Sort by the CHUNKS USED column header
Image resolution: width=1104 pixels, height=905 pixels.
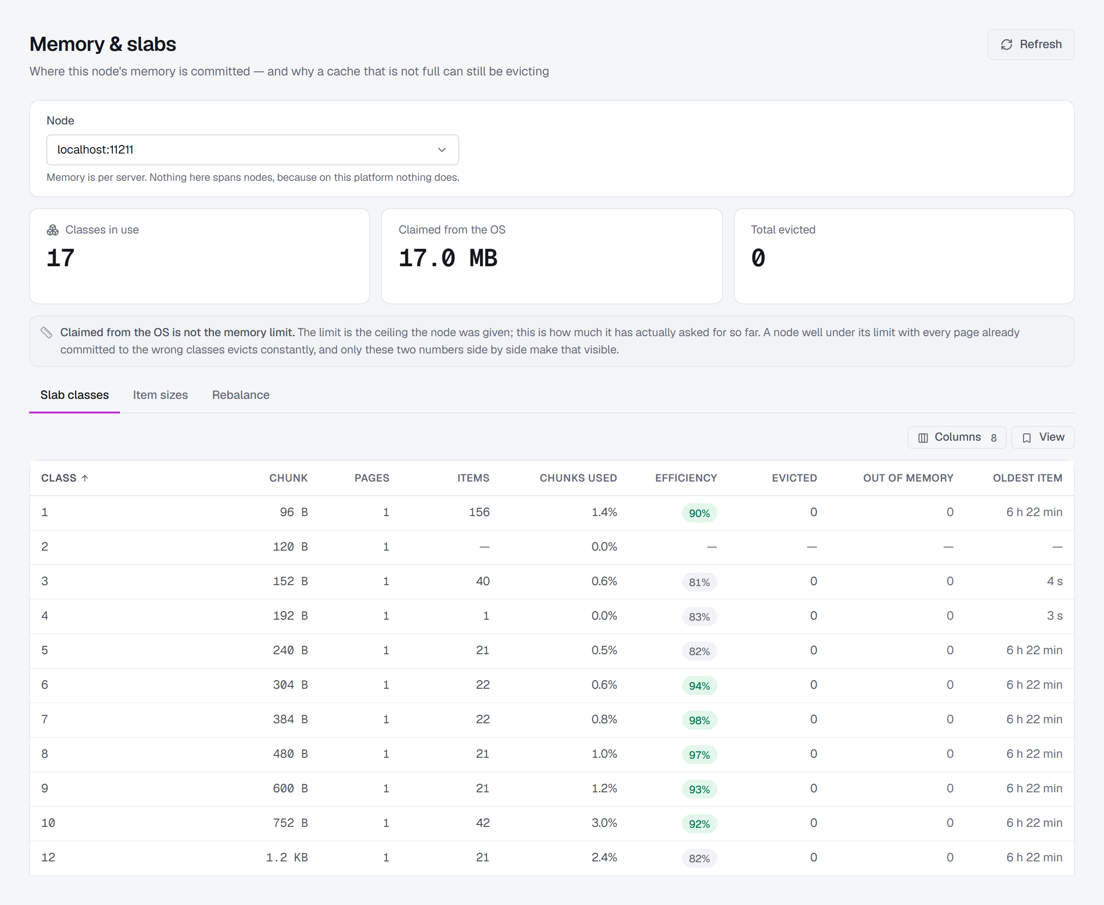click(x=578, y=478)
